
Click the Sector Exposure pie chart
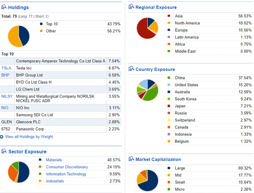pos(19,172)
